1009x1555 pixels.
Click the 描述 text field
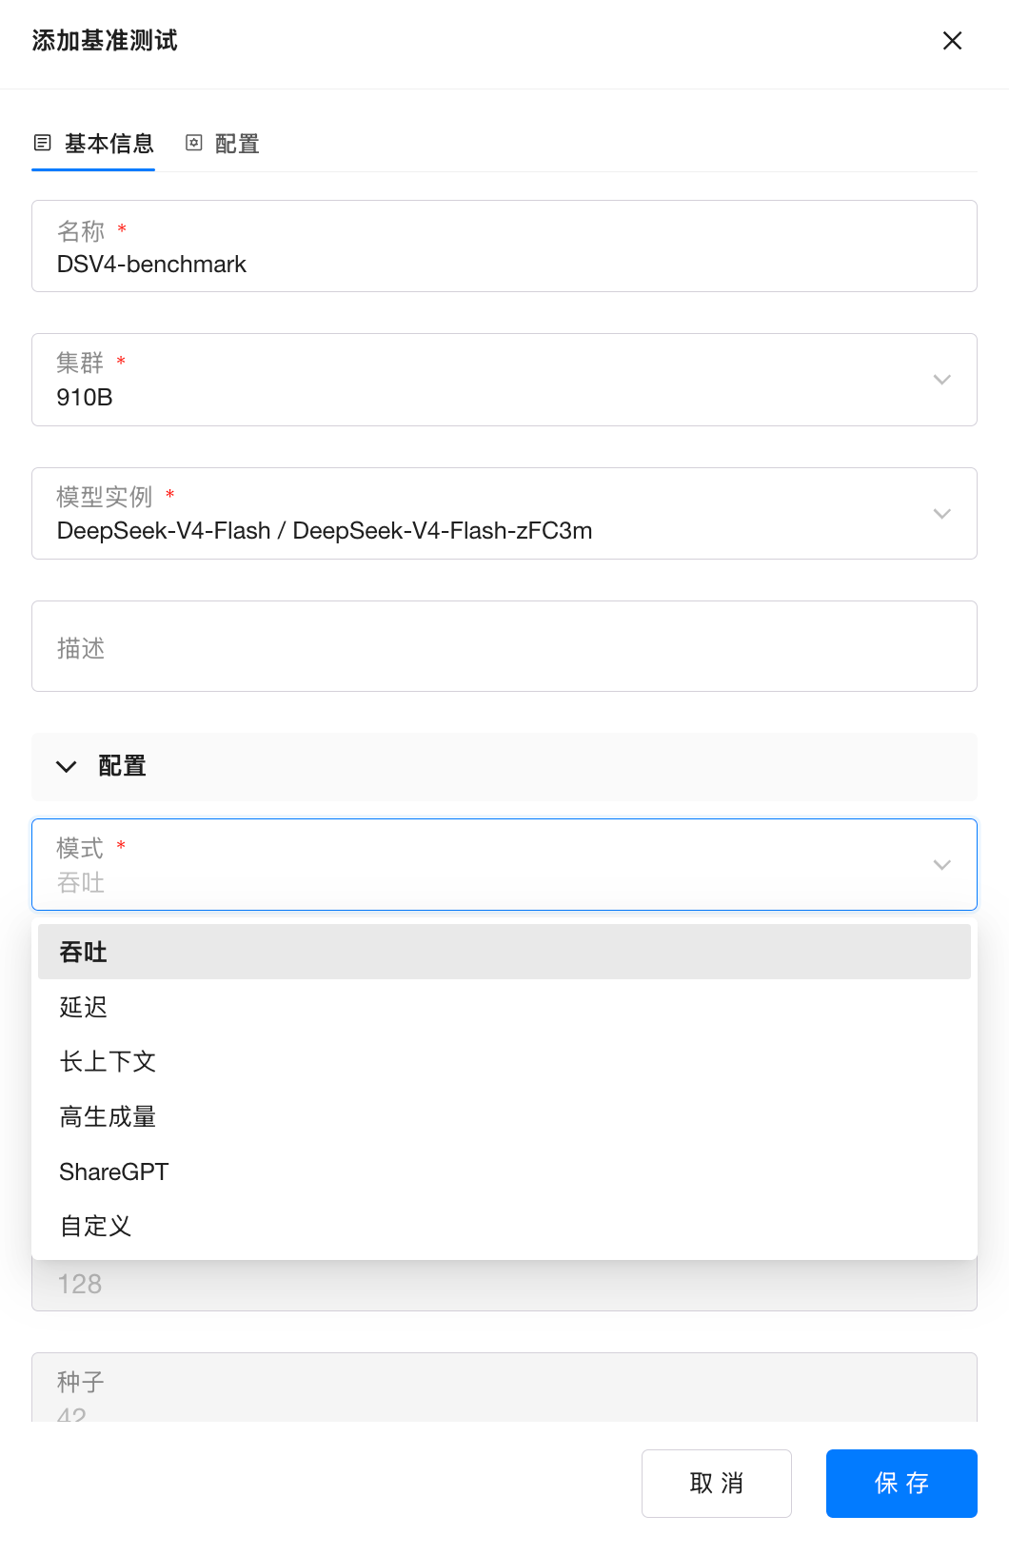[x=504, y=647]
